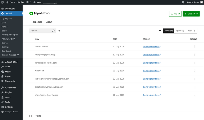This screenshot has height=120, width=204.
Task: Open Jetpack Settings submenu item
Action: pyautogui.click(x=5, y=47)
